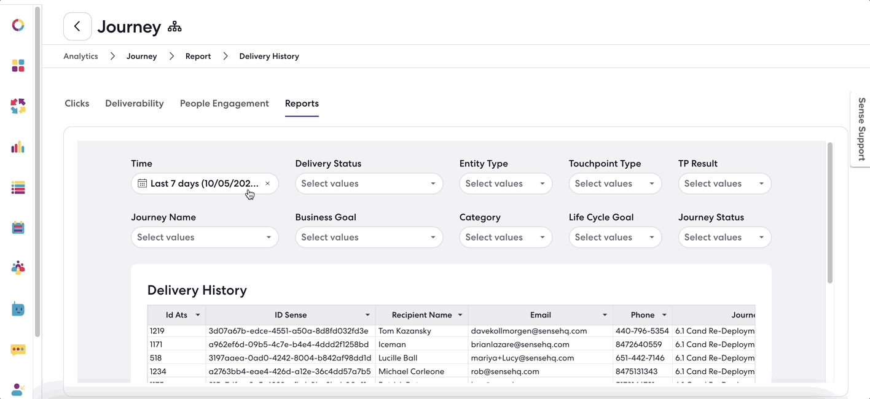Switch to the People Engagement tab
This screenshot has width=870, height=399.
click(x=224, y=103)
